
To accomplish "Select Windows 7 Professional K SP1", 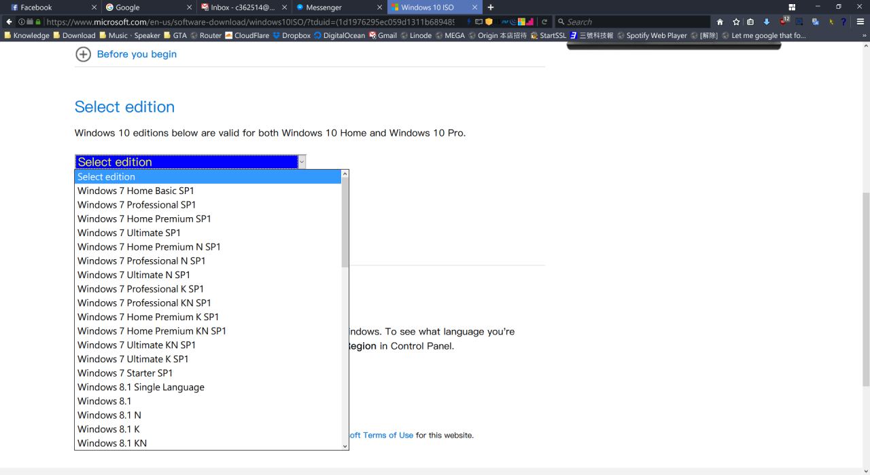I will tap(207, 288).
